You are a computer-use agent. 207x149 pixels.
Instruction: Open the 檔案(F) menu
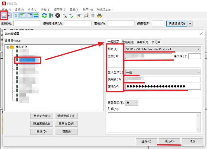point(6,10)
